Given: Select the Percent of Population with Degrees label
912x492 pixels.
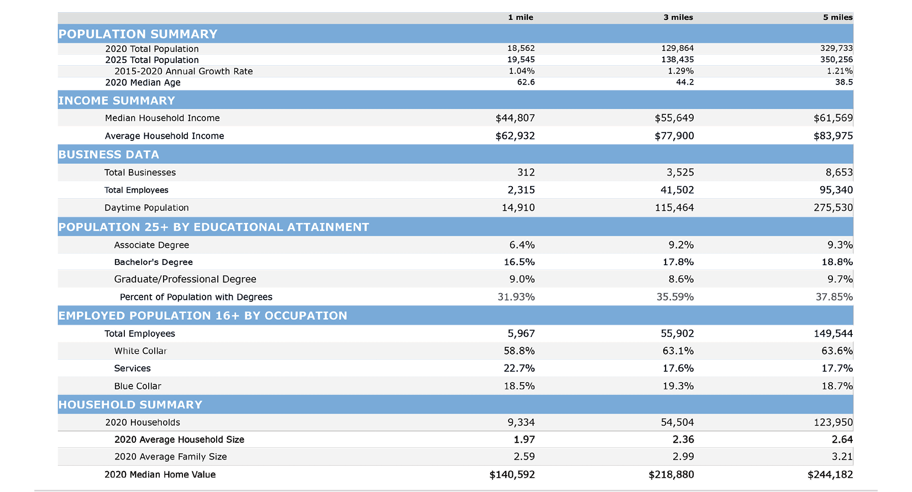Looking at the screenshot, I should click(x=196, y=297).
